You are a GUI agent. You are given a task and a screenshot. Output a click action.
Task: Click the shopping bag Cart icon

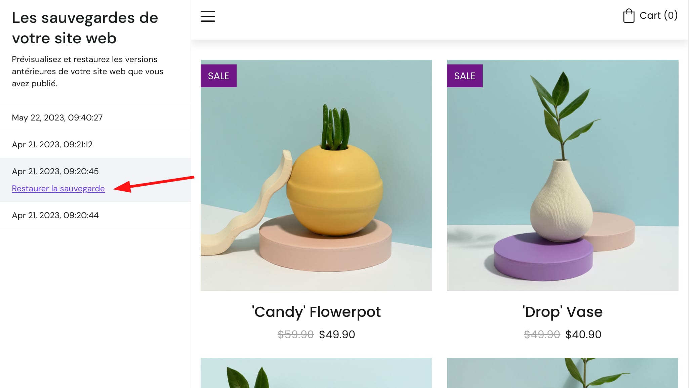tap(629, 15)
